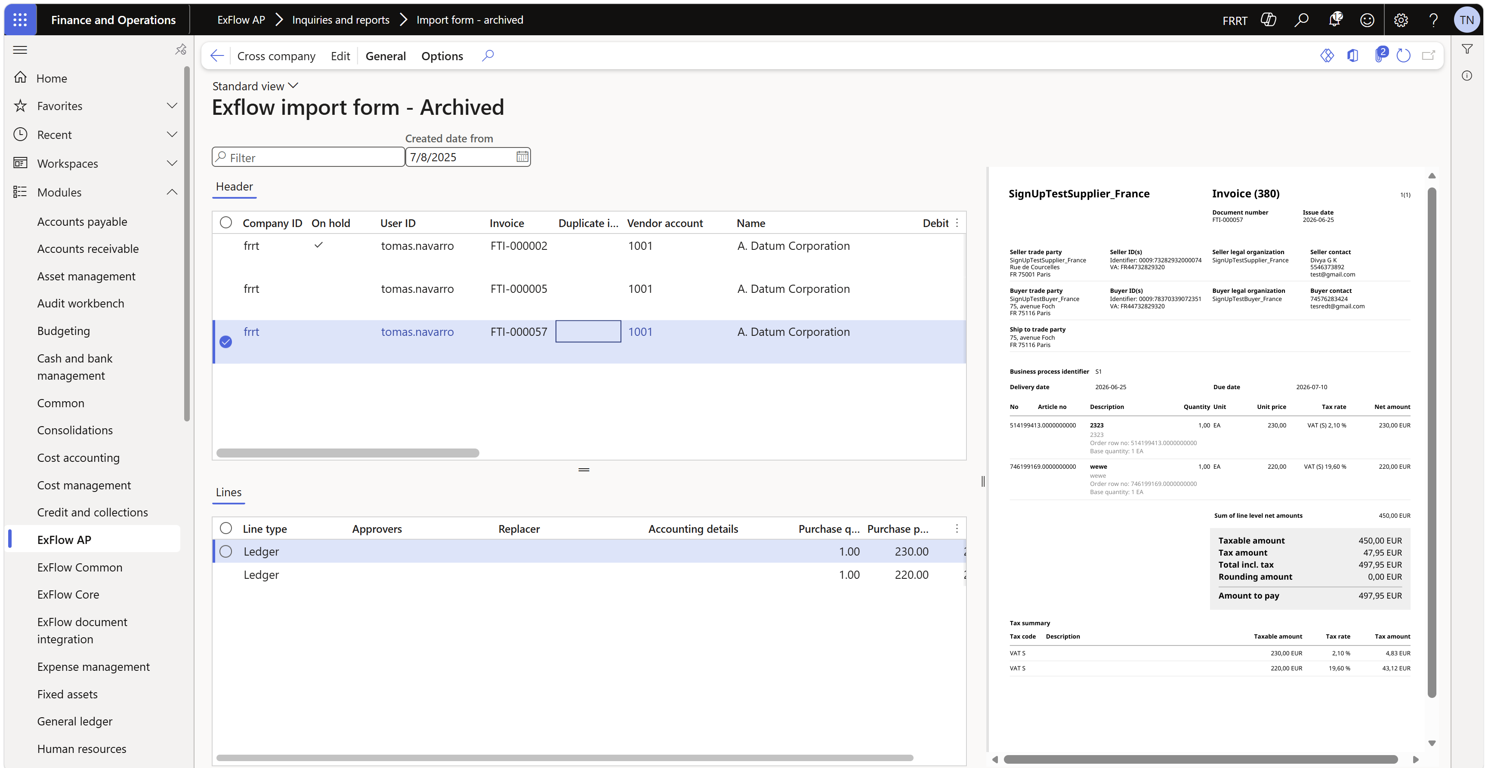The width and height of the screenshot is (1485, 768).
Task: Open page in new window icon
Action: point(1428,56)
